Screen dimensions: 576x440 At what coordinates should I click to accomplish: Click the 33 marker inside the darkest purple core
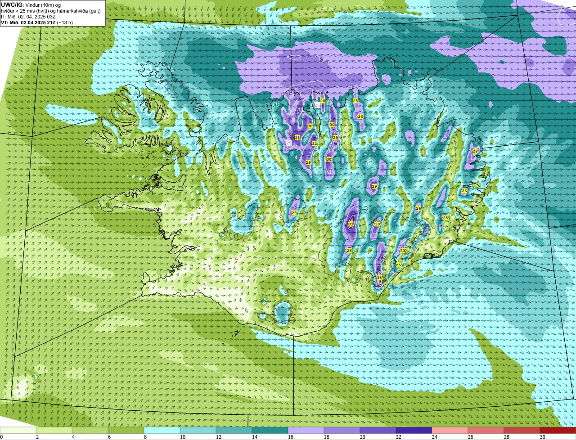(351, 224)
